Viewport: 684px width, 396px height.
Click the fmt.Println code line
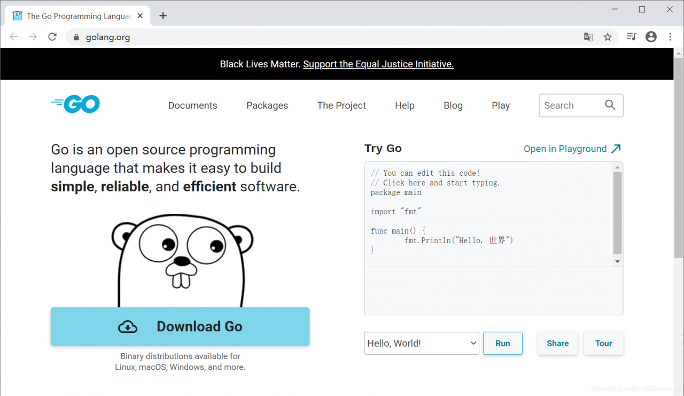458,240
